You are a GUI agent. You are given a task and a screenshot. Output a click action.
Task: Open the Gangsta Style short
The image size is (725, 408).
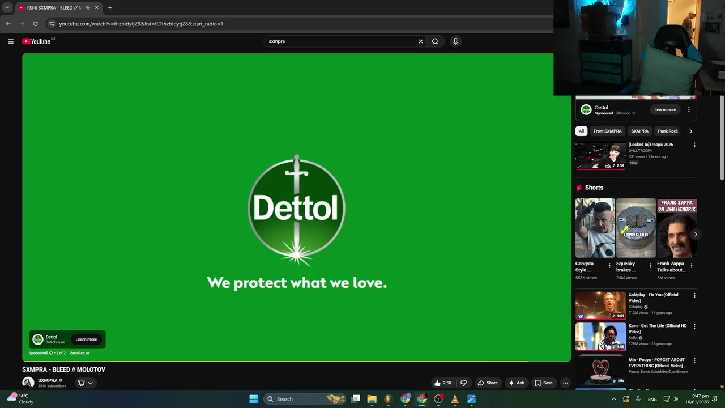[595, 228]
